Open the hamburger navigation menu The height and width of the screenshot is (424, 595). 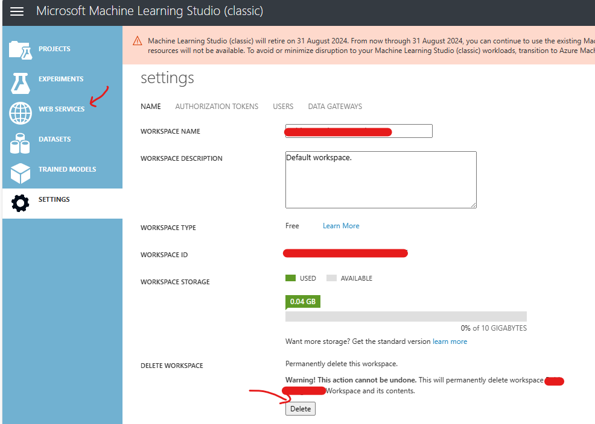(x=17, y=11)
